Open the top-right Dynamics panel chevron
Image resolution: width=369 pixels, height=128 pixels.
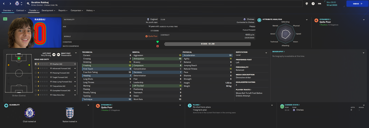pyautogui.click(x=364, y=20)
